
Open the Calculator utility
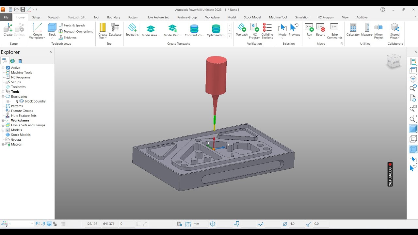[x=353, y=30]
